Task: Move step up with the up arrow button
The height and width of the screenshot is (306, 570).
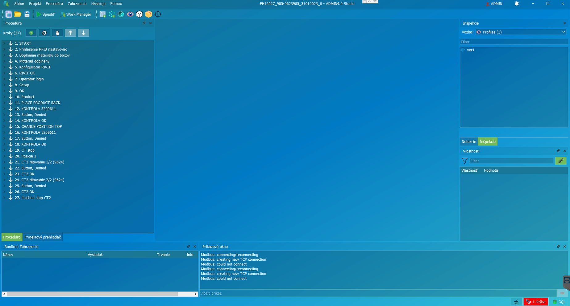Action: (x=70, y=33)
